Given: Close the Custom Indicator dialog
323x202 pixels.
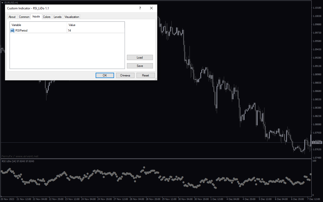Looking at the screenshot, I should coord(151,8).
